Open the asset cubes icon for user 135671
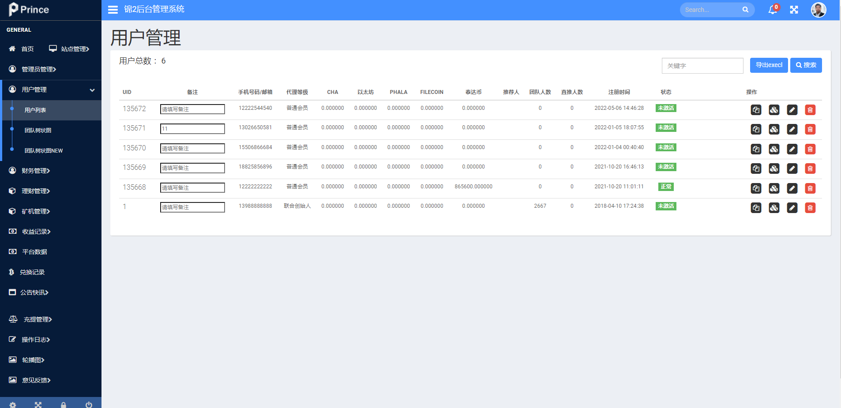Screen dimensions: 841x408 (774, 129)
